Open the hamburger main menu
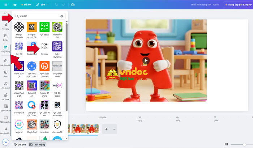This screenshot has width=253, height=148. (x=5, y=5)
